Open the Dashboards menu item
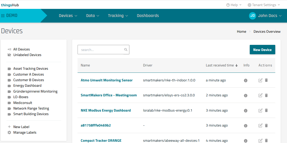 coord(148,16)
